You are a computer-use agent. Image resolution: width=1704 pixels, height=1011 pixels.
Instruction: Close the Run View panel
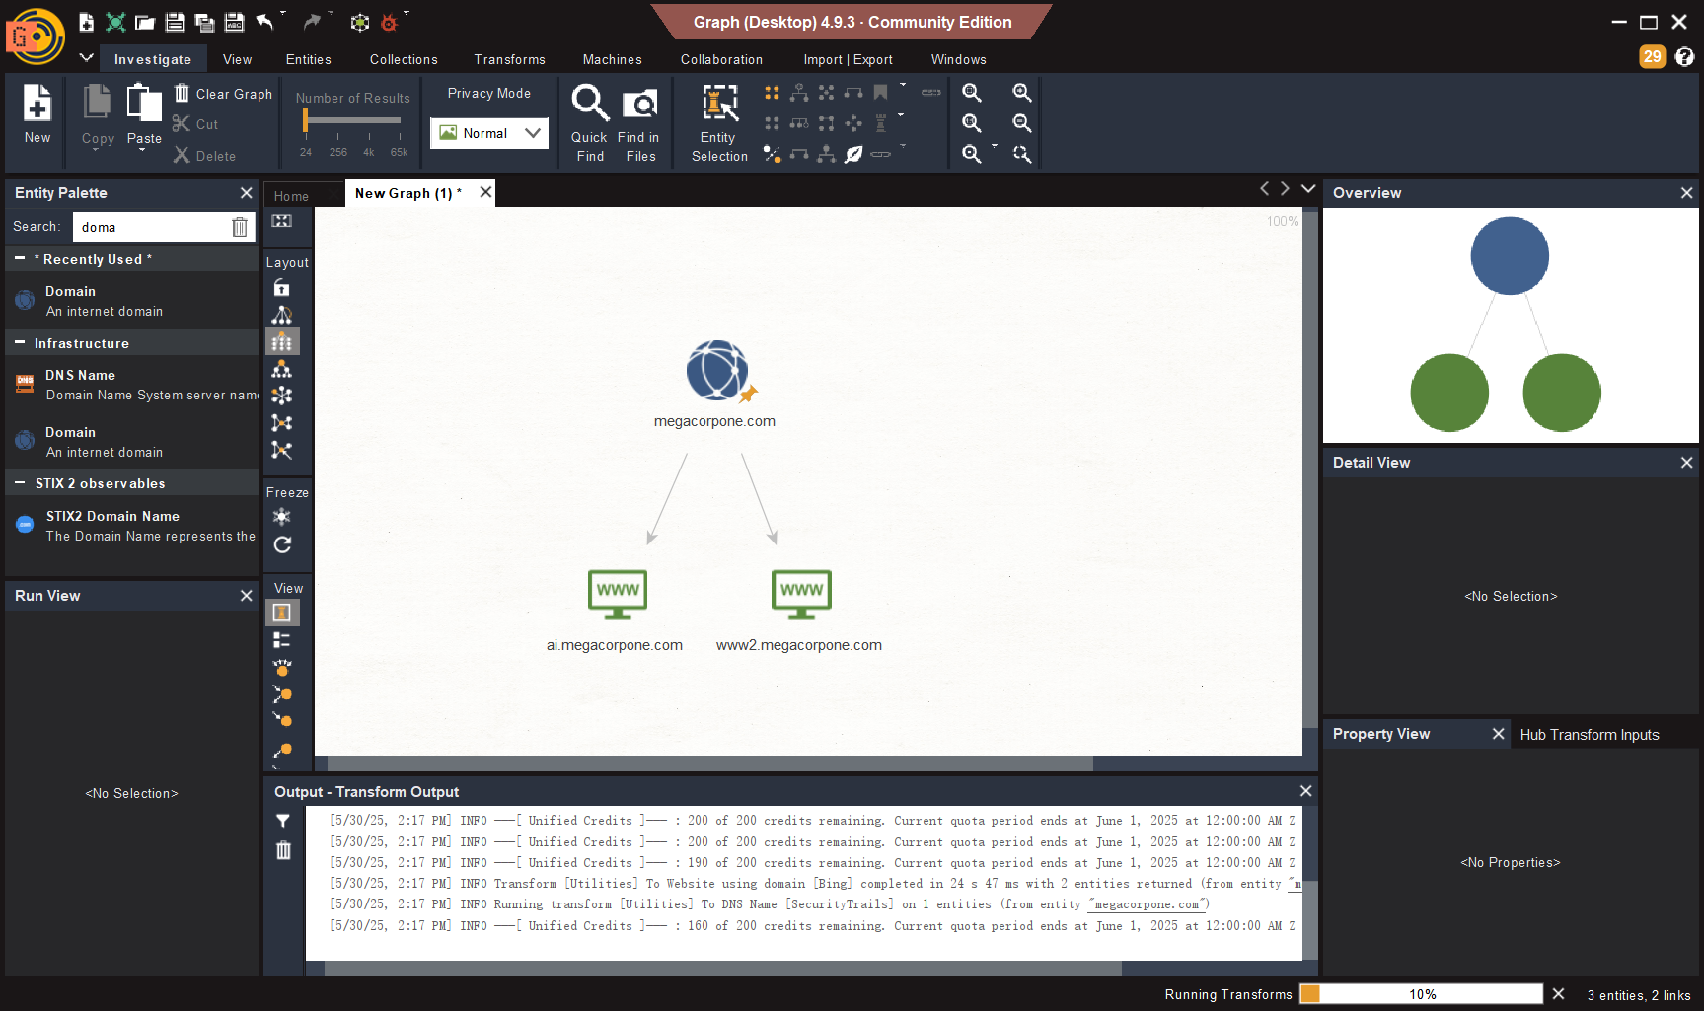coord(247,596)
